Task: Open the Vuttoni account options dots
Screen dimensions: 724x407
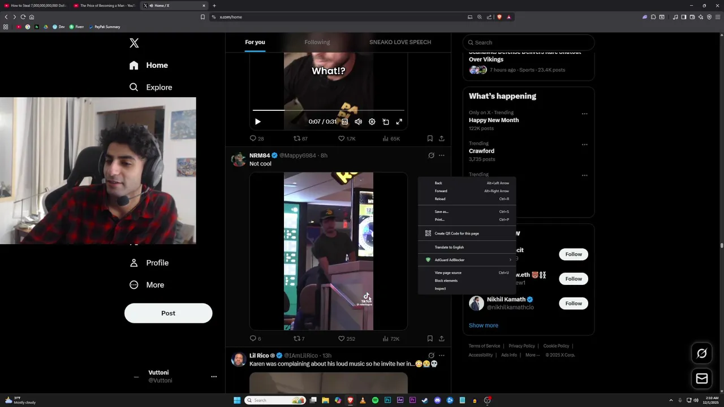Action: point(214,376)
